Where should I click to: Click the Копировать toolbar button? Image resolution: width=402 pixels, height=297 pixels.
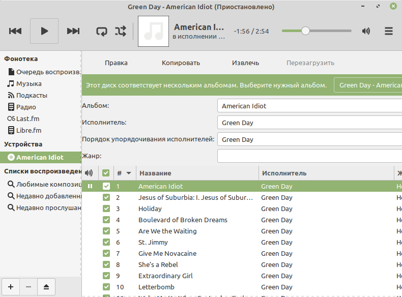pyautogui.click(x=181, y=63)
